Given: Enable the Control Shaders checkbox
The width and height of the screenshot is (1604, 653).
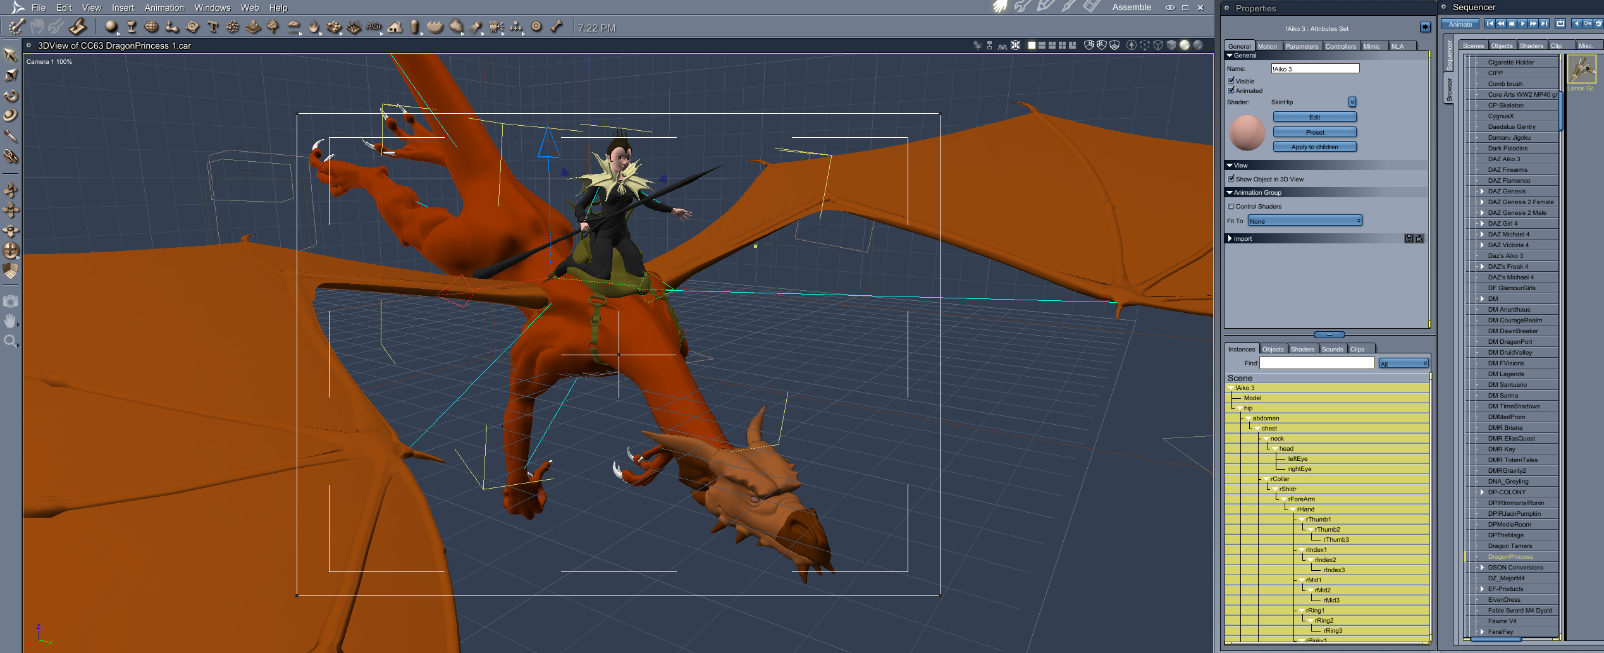Looking at the screenshot, I should tap(1231, 206).
